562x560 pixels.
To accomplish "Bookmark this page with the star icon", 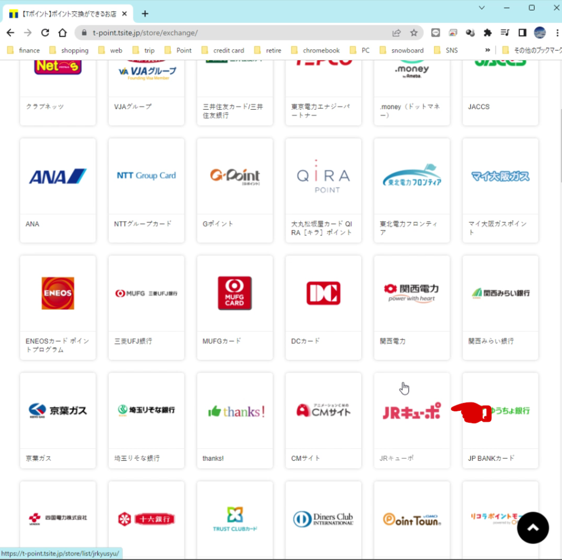I will pos(414,33).
